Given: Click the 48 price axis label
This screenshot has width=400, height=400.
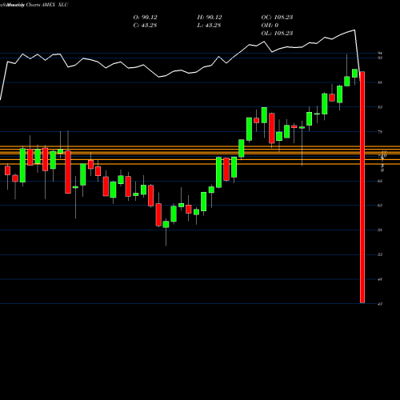Looking at the screenshot, I should pos(380,279).
